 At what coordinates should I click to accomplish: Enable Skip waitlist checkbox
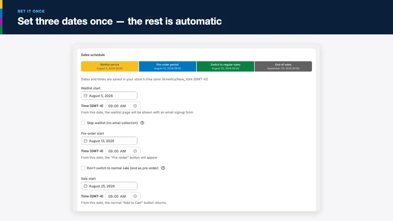coord(83,123)
